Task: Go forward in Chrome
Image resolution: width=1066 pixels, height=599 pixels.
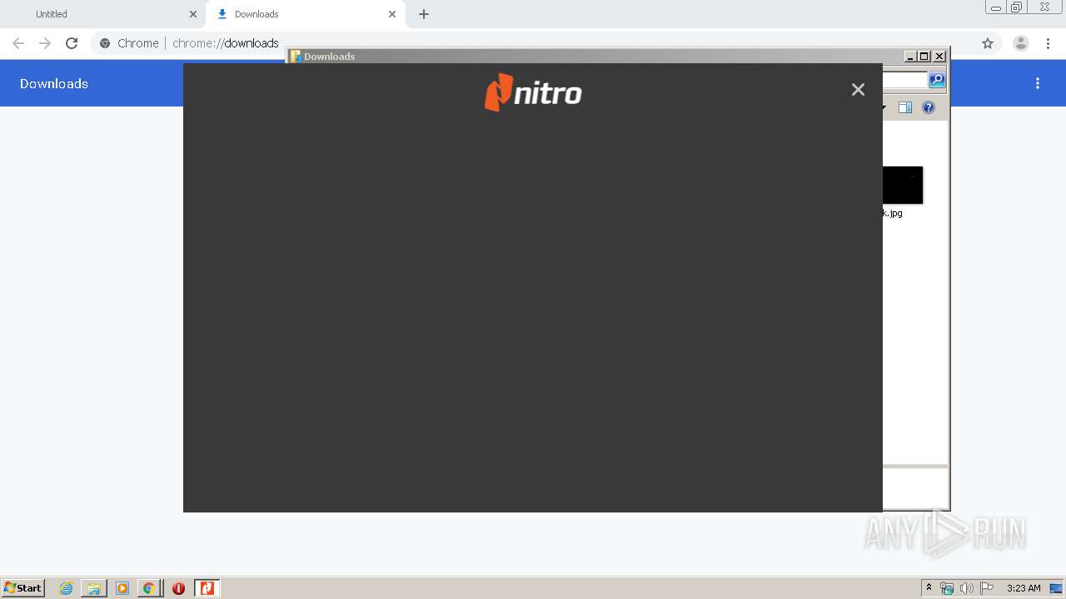Action: coord(45,43)
